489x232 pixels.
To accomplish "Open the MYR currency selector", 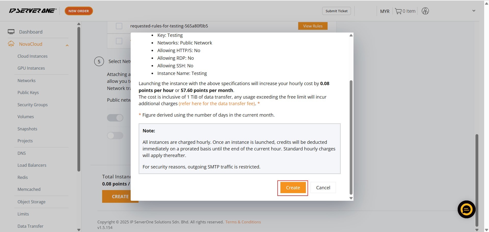I will point(385,11).
